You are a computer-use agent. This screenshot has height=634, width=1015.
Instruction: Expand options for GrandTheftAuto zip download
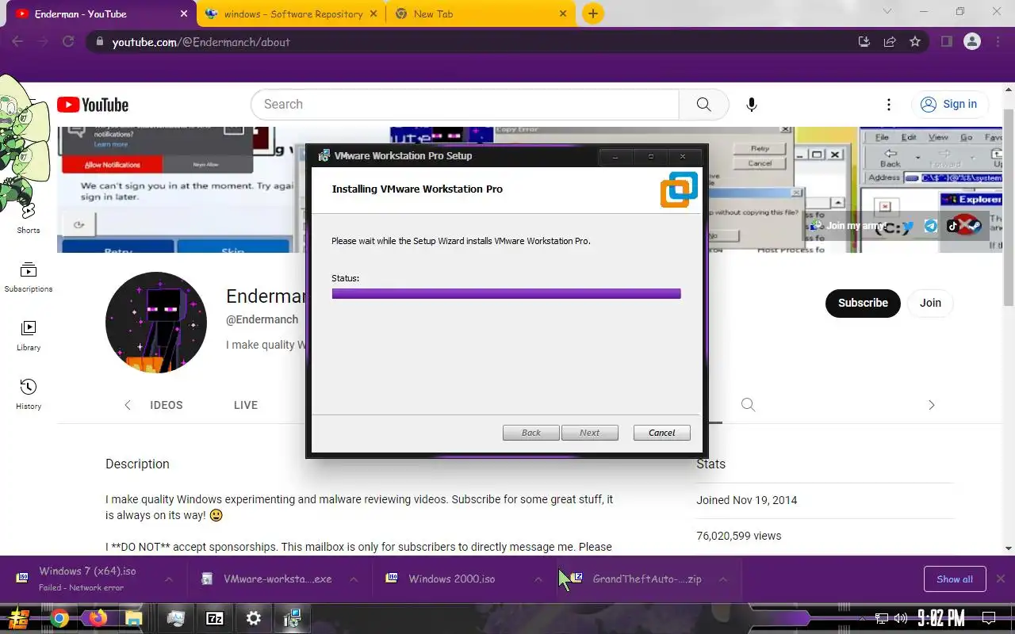723,579
